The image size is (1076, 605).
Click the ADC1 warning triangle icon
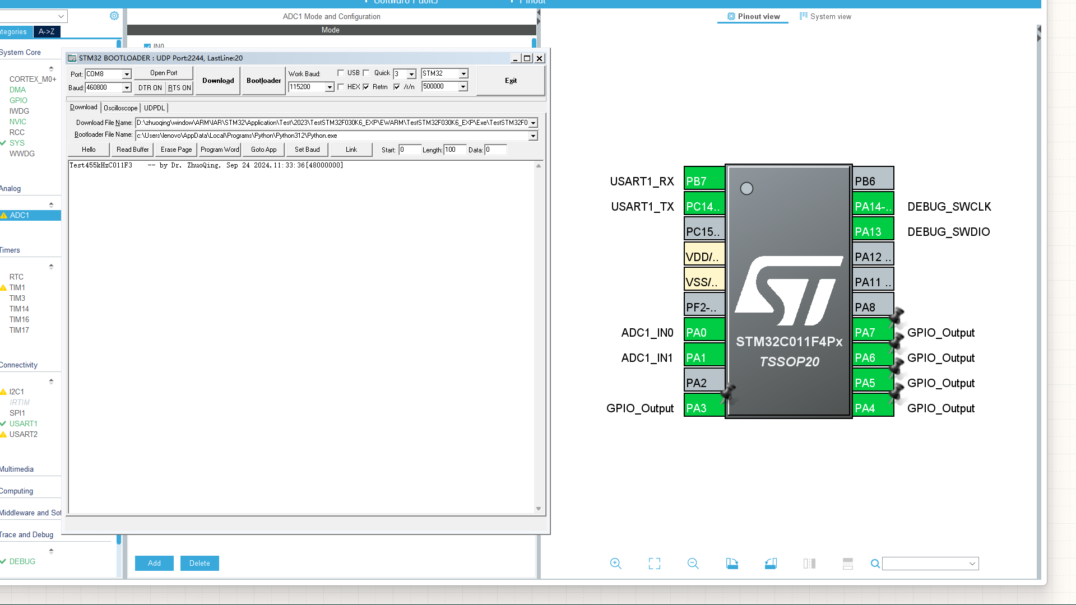[x=4, y=216]
